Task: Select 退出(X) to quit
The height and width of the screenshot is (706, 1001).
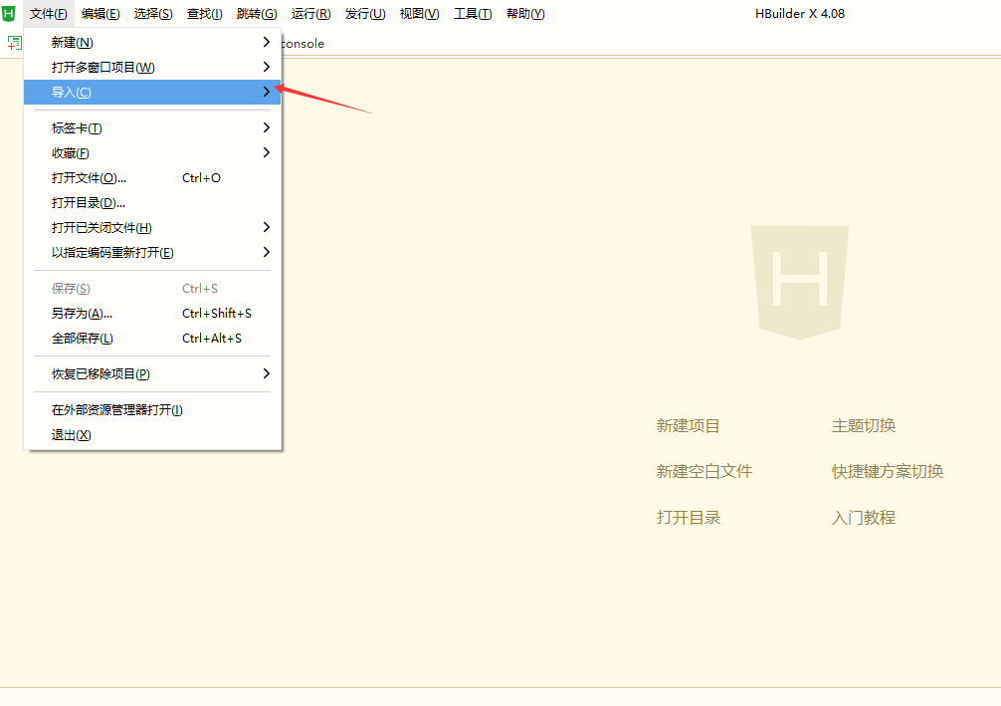Action: tap(152, 434)
